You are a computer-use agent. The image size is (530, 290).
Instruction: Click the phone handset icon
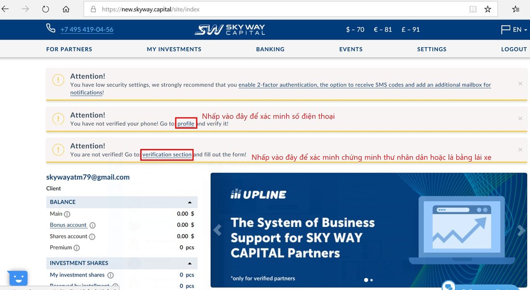click(51, 28)
